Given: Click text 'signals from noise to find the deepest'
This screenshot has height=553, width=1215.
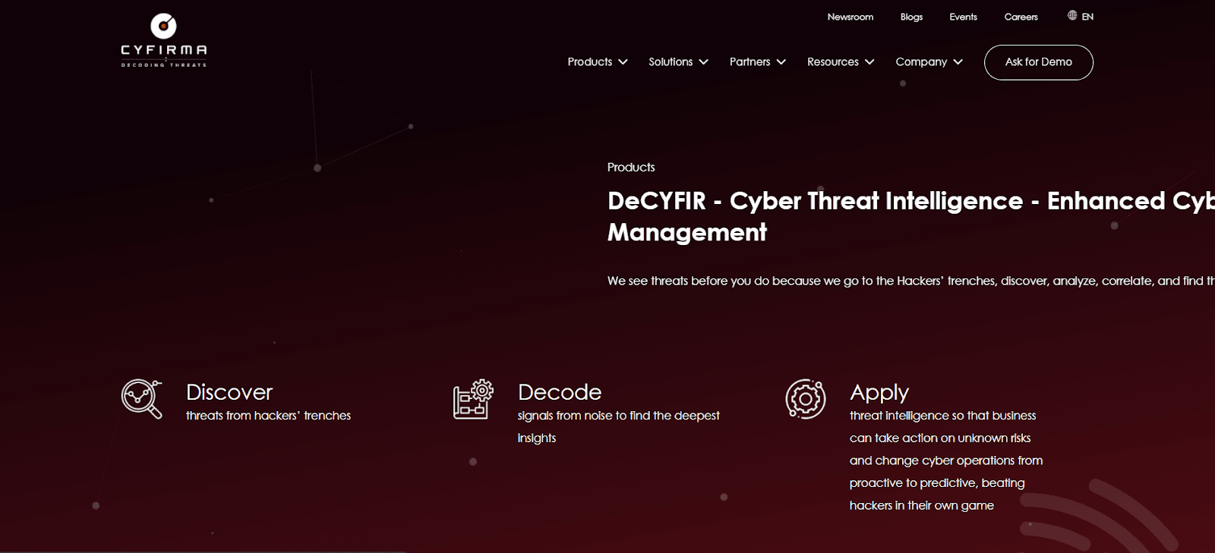Looking at the screenshot, I should tap(618, 416).
